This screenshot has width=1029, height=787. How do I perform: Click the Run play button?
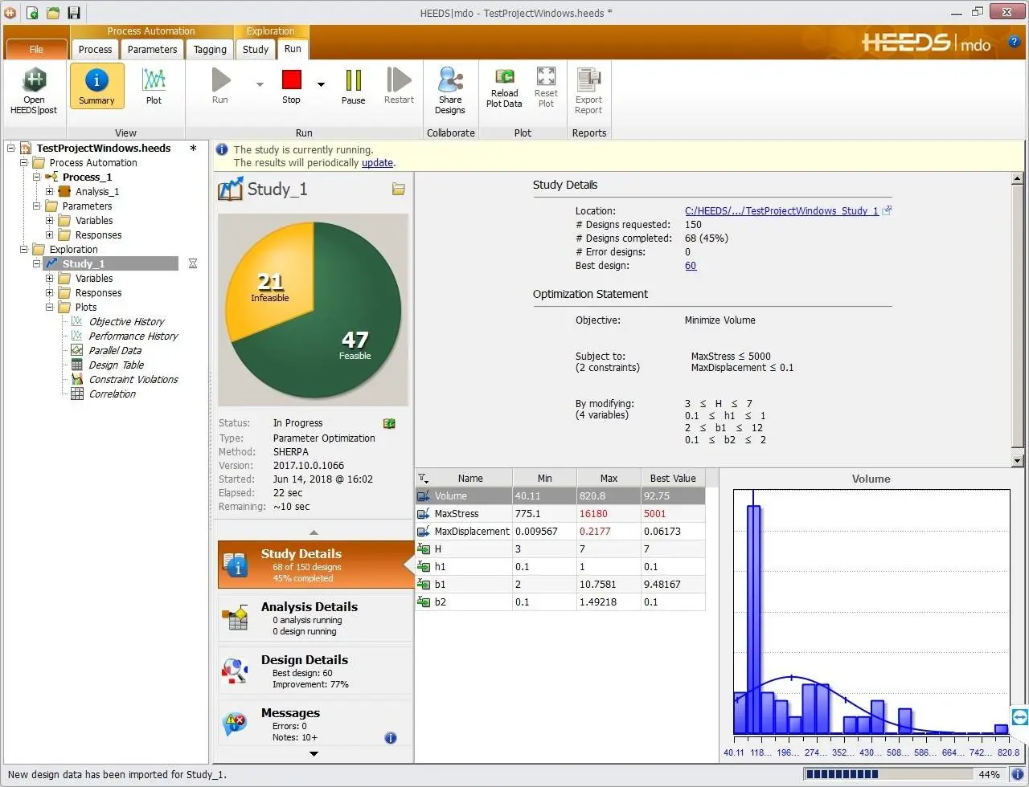(x=220, y=87)
